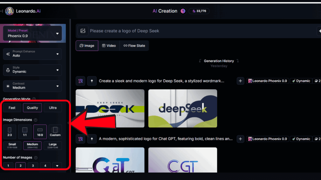Show help for Number of Images
Image resolution: width=321 pixels, height=180 pixels.
click(36, 157)
